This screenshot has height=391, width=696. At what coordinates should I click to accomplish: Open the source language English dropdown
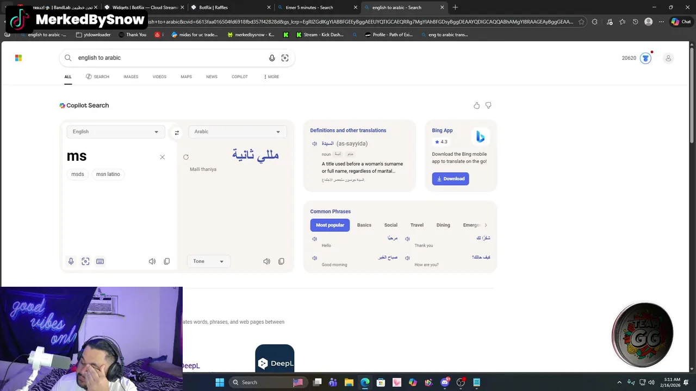[115, 131]
